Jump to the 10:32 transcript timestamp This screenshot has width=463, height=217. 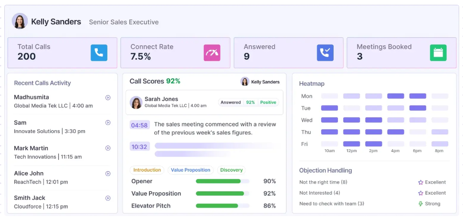pos(139,146)
